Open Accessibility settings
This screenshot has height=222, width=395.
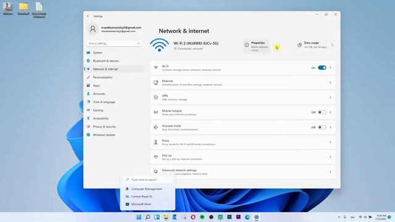click(x=114, y=118)
